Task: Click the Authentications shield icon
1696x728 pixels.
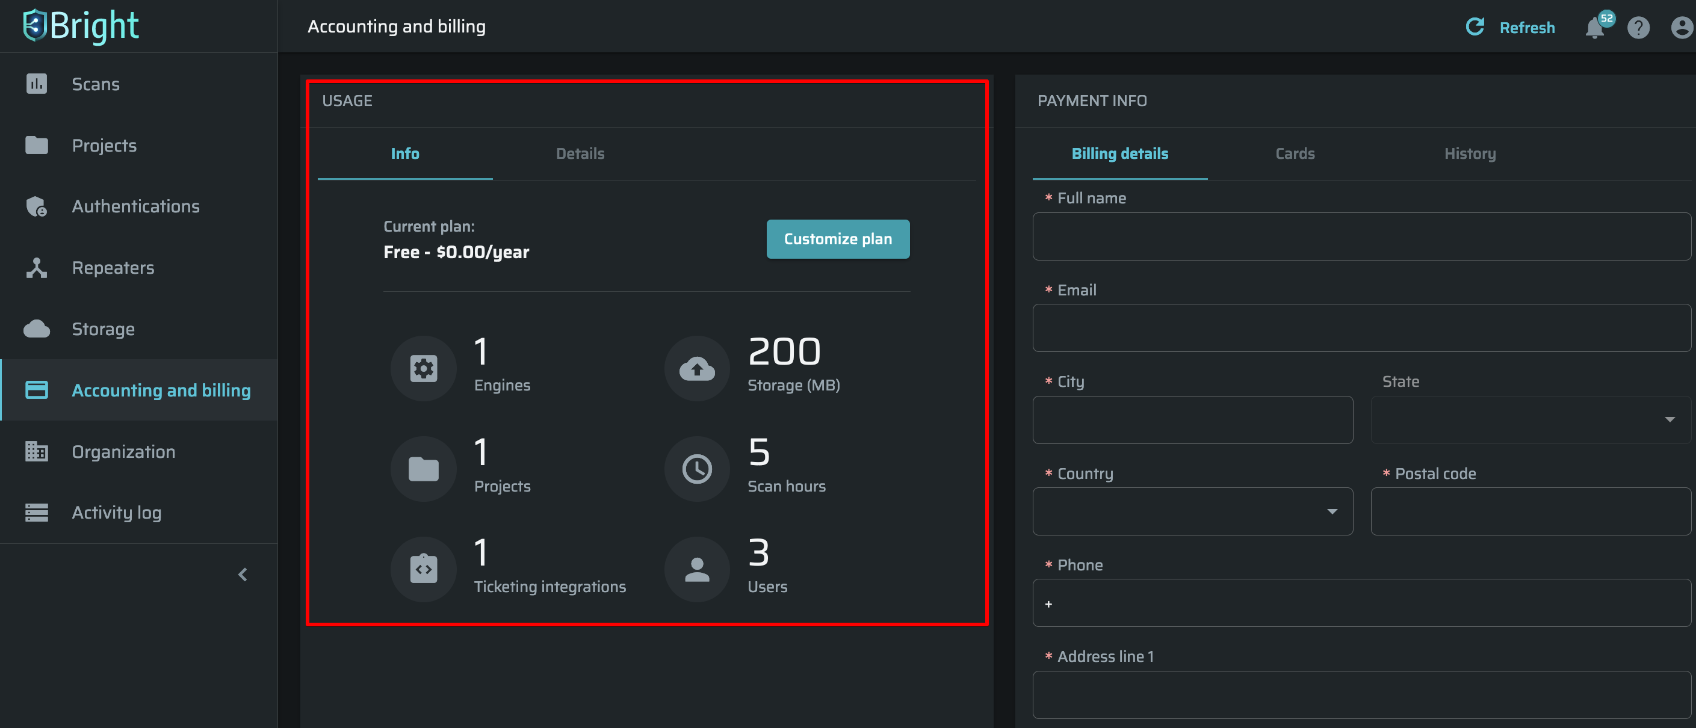Action: point(36,206)
